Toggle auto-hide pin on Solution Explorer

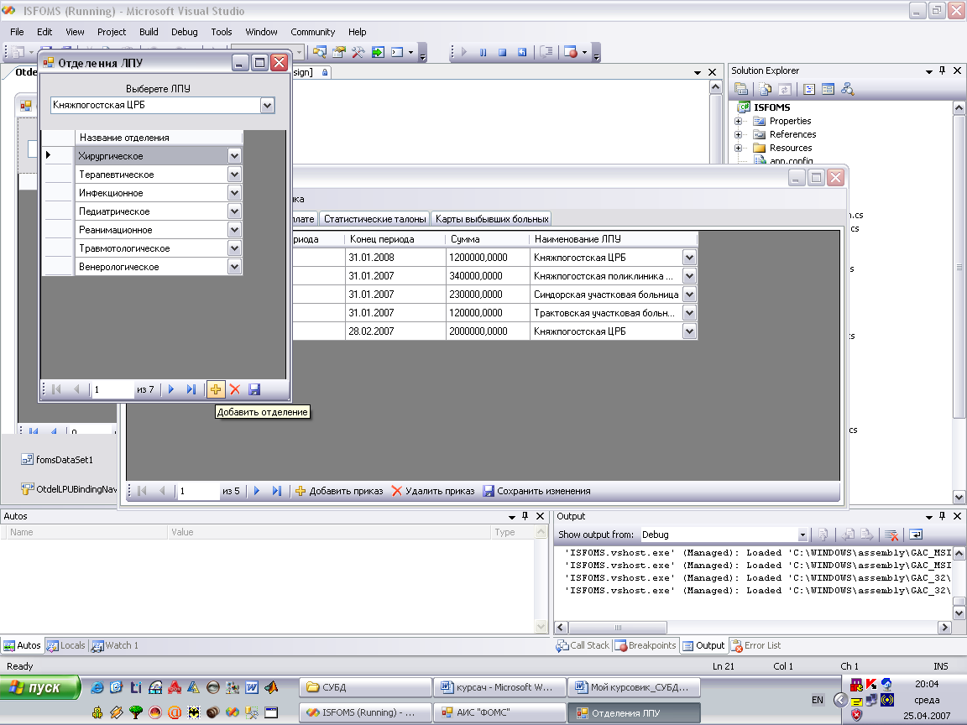943,71
